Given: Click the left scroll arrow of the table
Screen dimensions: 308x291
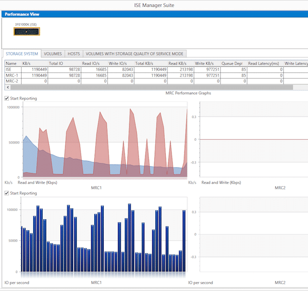Looking at the screenshot, I should [8, 88].
